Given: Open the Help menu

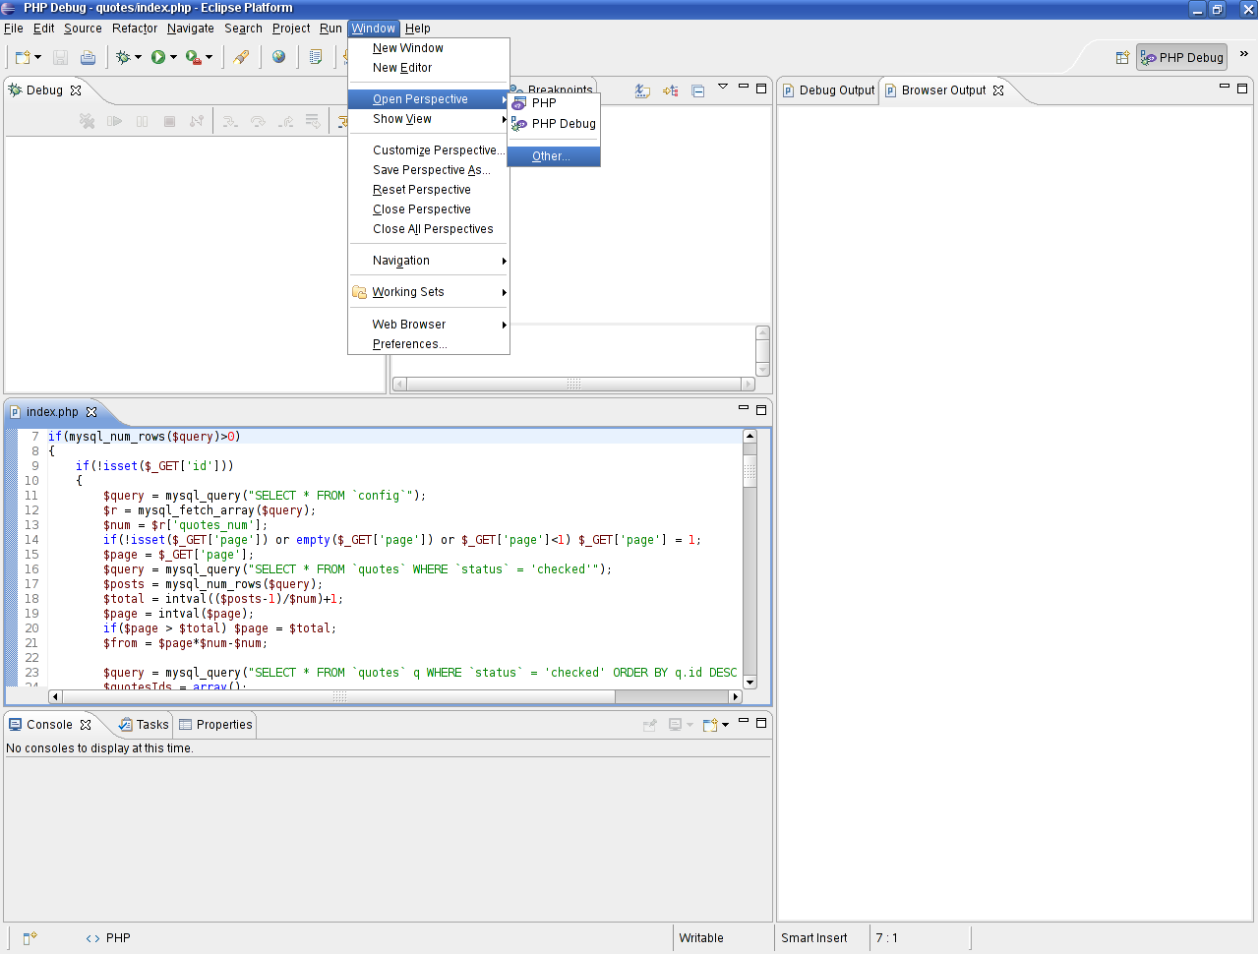Looking at the screenshot, I should coord(418,29).
